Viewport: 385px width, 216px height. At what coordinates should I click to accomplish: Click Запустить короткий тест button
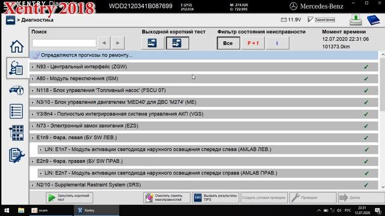coord(69,197)
